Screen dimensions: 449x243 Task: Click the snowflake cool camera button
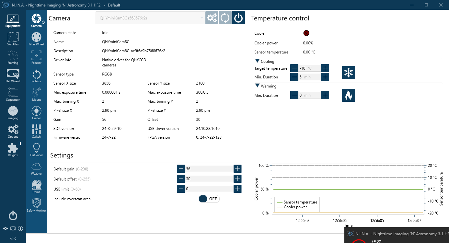coord(349,73)
